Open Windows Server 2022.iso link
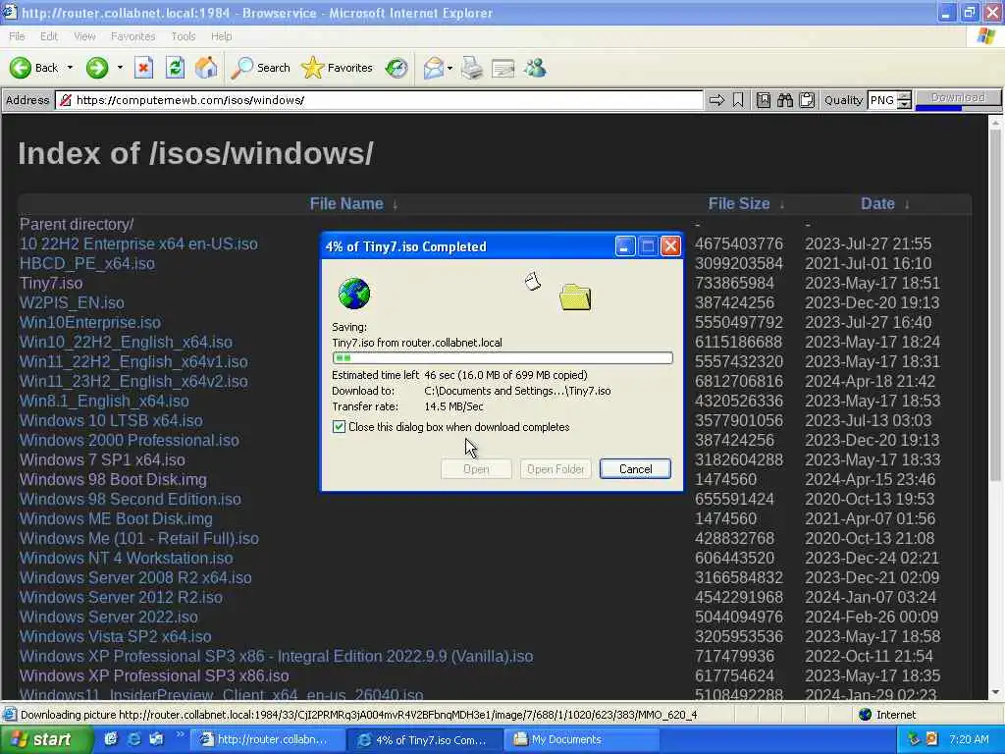The height and width of the screenshot is (754, 1005). pyautogui.click(x=108, y=617)
